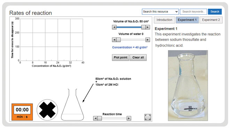Click the Reaction time slider handle
The width and height of the screenshot is (230, 128).
pos(100,118)
